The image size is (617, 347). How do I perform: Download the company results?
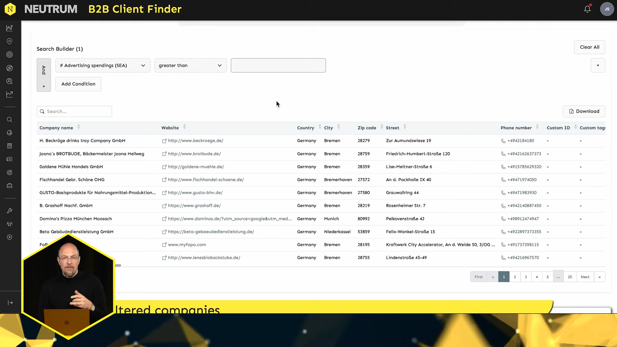tap(584, 111)
